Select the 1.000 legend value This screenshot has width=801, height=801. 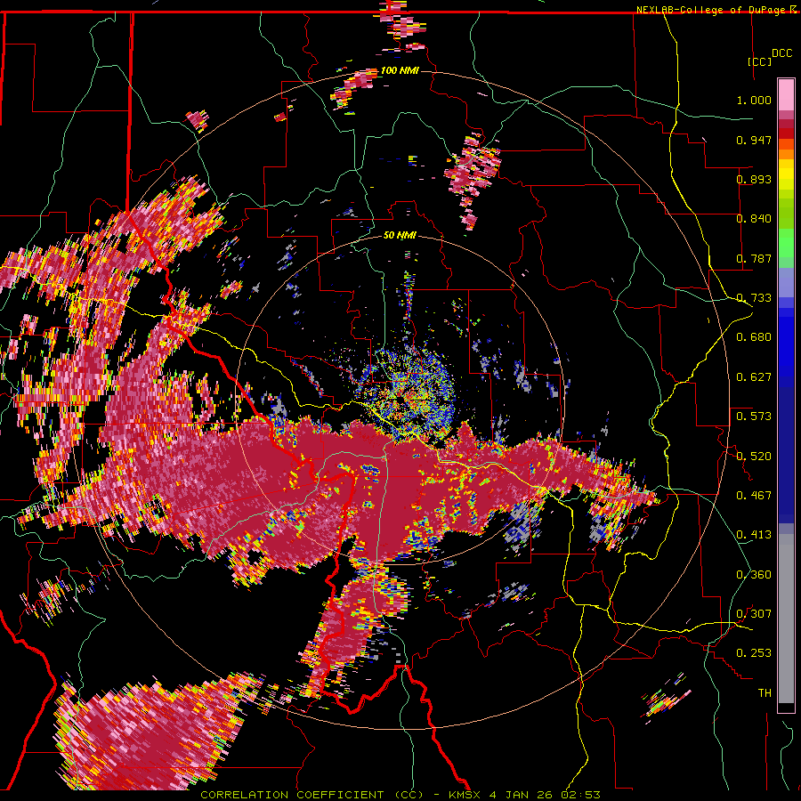[x=754, y=100]
